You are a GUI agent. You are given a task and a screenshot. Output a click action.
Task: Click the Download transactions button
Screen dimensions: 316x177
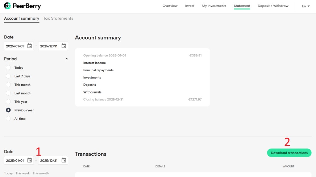tap(289, 153)
